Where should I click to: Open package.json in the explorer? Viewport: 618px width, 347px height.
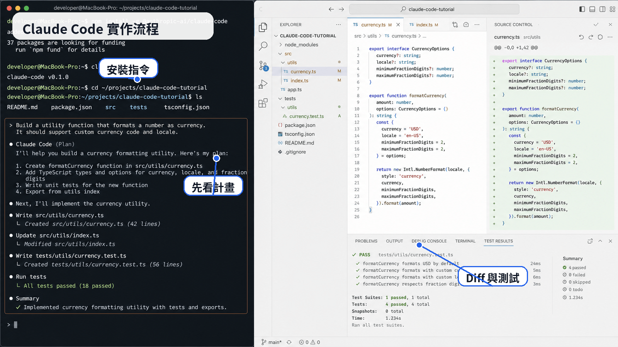(300, 125)
